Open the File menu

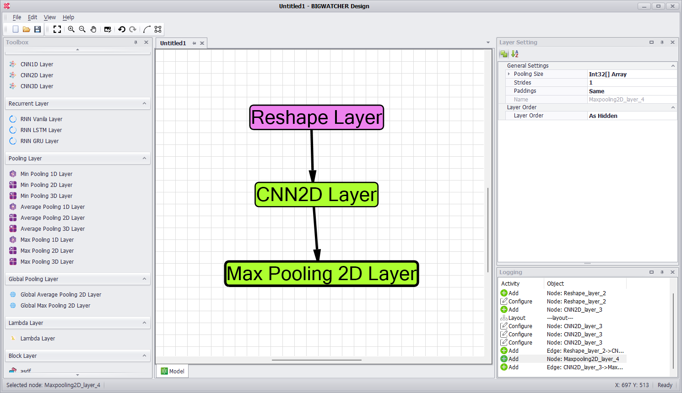click(17, 17)
